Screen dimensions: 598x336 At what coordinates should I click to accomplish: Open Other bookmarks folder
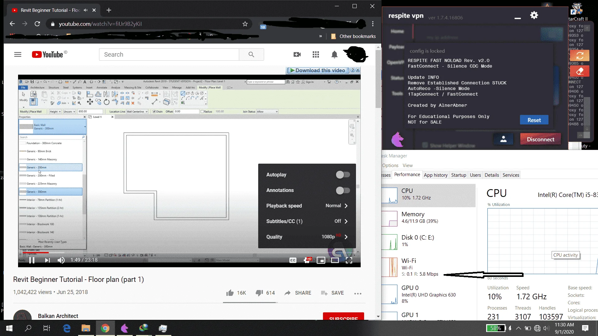tap(353, 36)
